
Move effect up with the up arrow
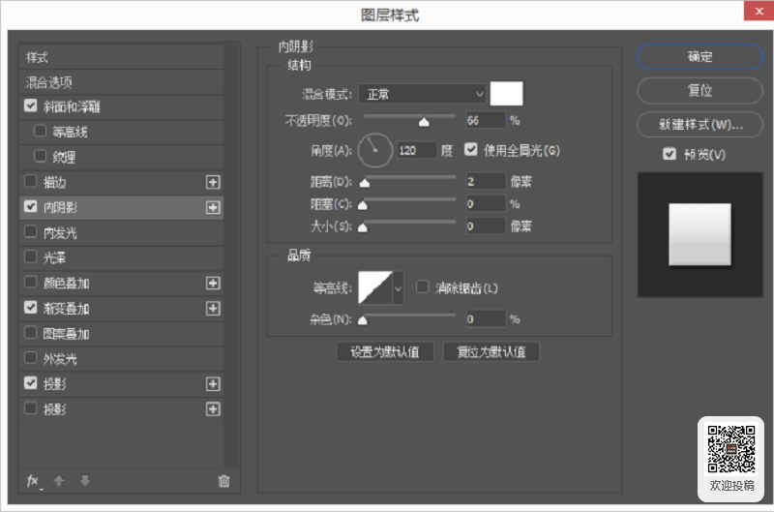(59, 481)
